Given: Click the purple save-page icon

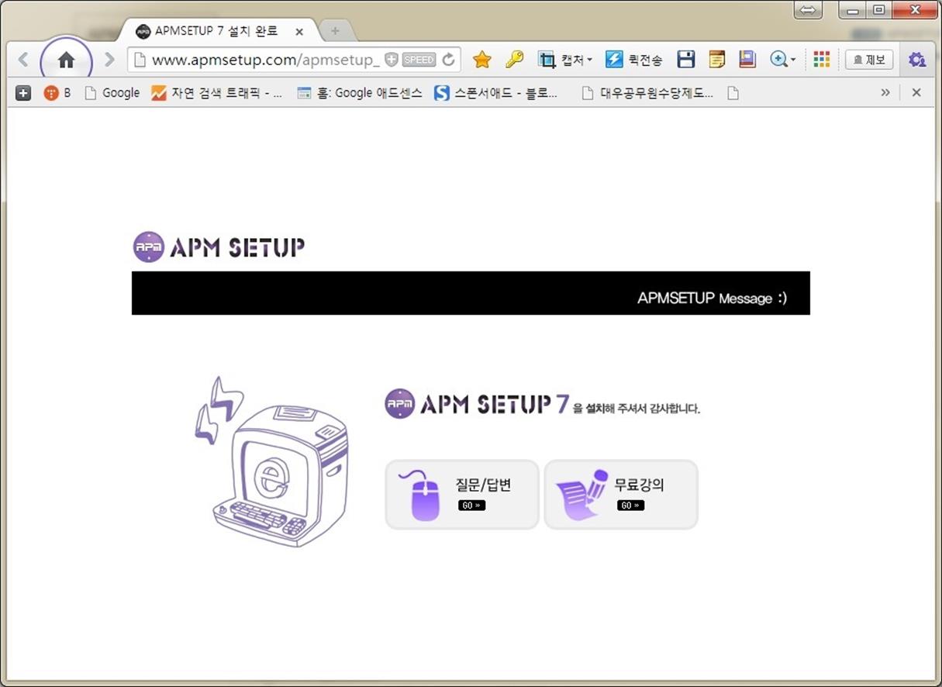Looking at the screenshot, I should pyautogui.click(x=747, y=60).
